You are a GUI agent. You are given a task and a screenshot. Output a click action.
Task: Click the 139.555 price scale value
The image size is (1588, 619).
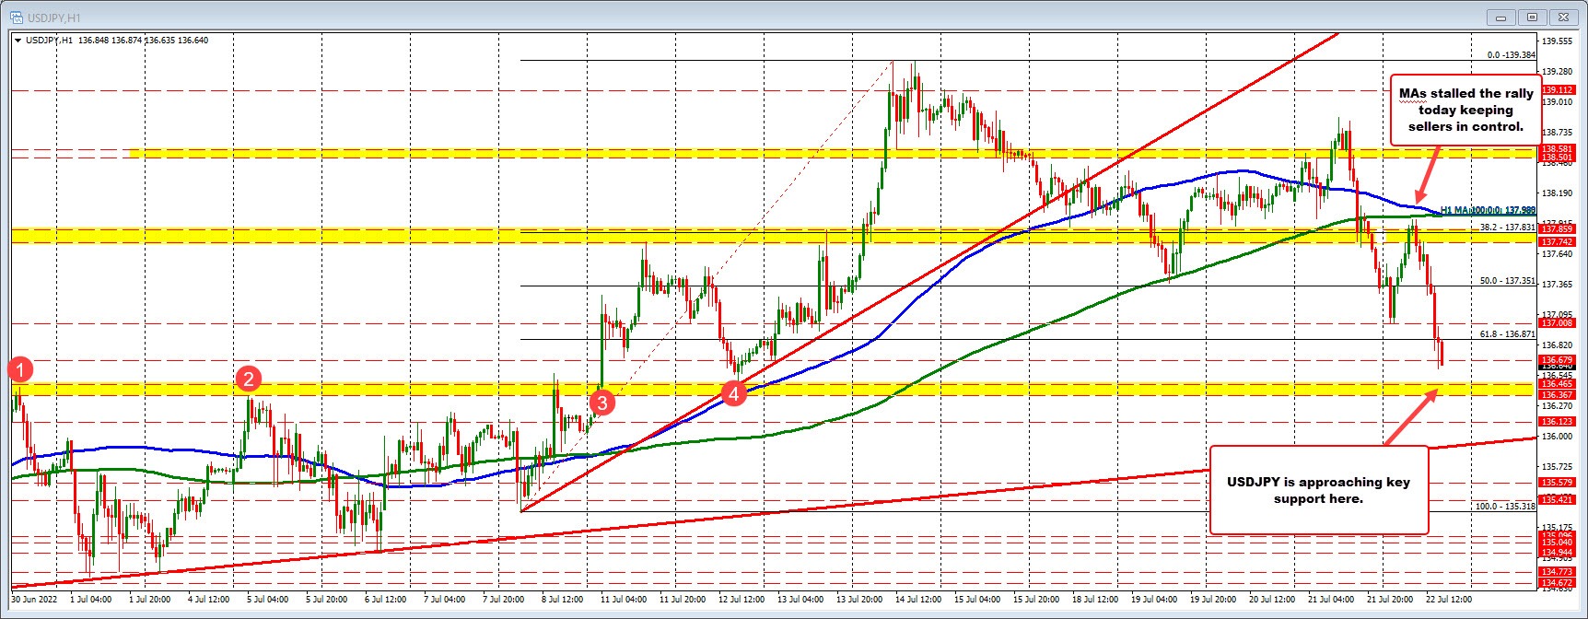tap(1559, 41)
